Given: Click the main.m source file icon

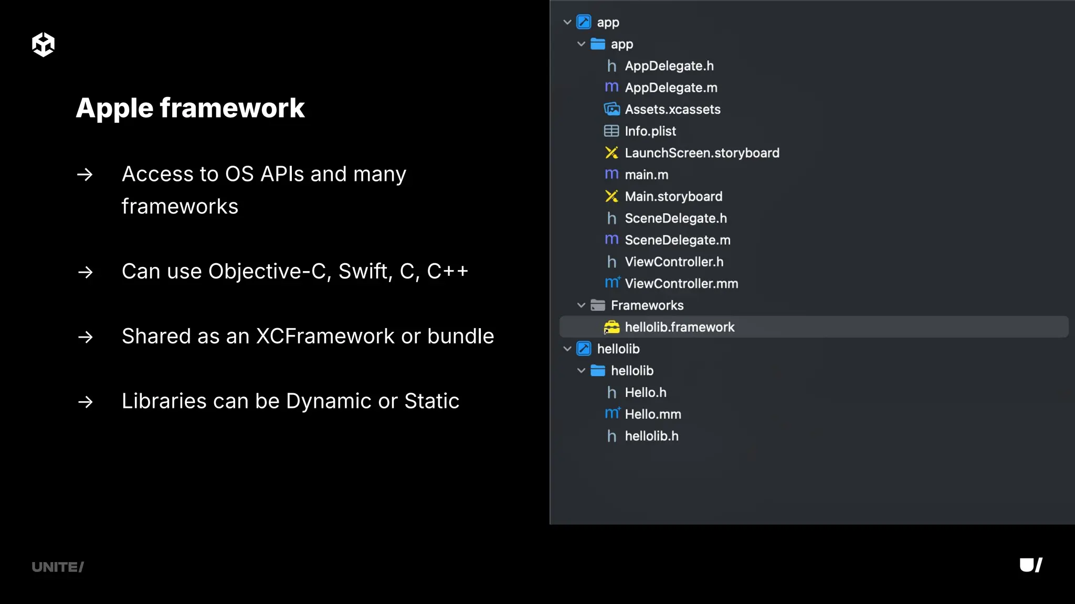Looking at the screenshot, I should (x=612, y=174).
